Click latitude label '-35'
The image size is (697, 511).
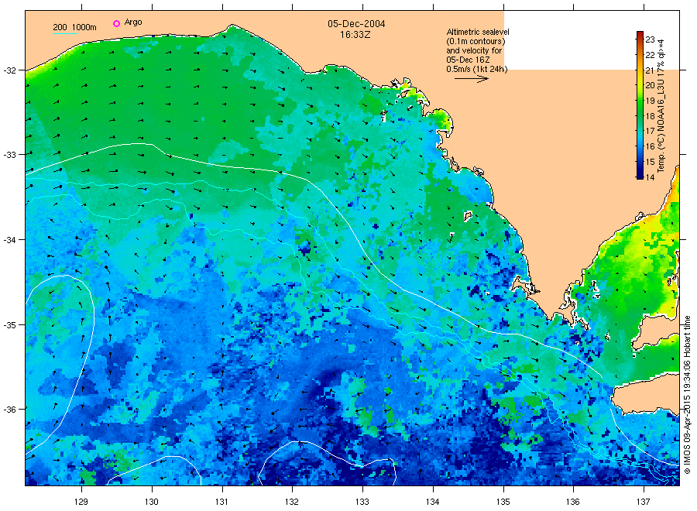[x=9, y=325]
